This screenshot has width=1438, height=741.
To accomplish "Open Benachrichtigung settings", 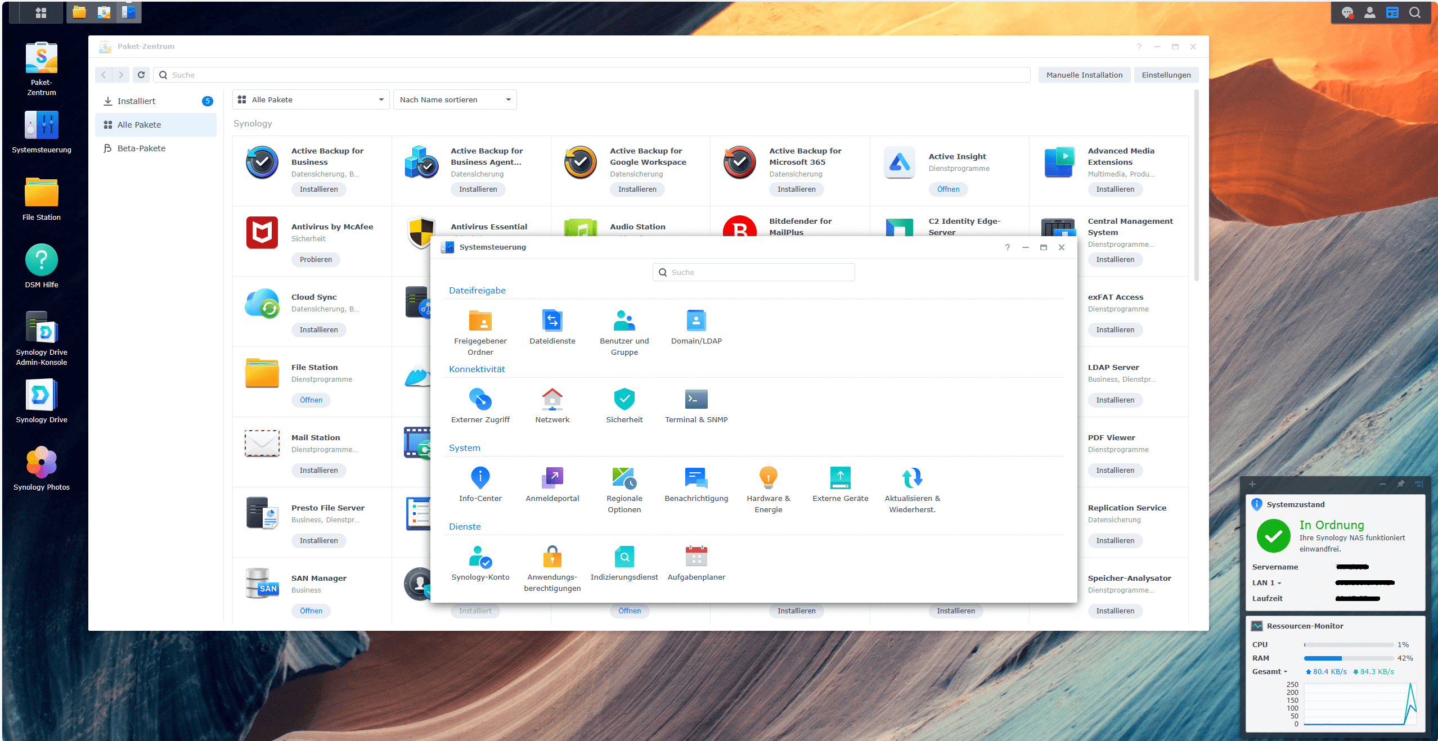I will [x=696, y=484].
